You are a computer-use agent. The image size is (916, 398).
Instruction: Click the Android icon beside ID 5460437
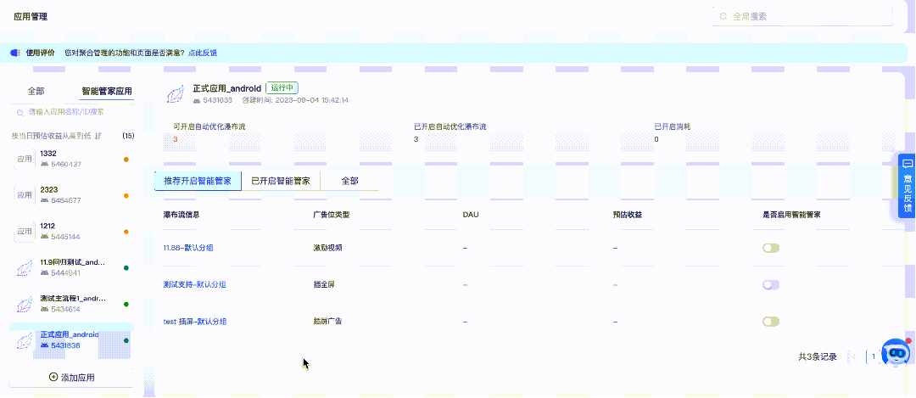tap(44, 165)
